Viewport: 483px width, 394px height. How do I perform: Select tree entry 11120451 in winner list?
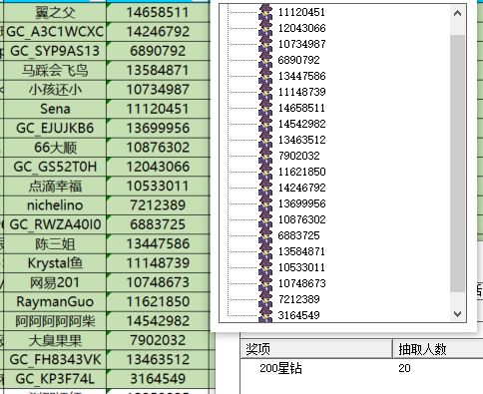(x=301, y=12)
